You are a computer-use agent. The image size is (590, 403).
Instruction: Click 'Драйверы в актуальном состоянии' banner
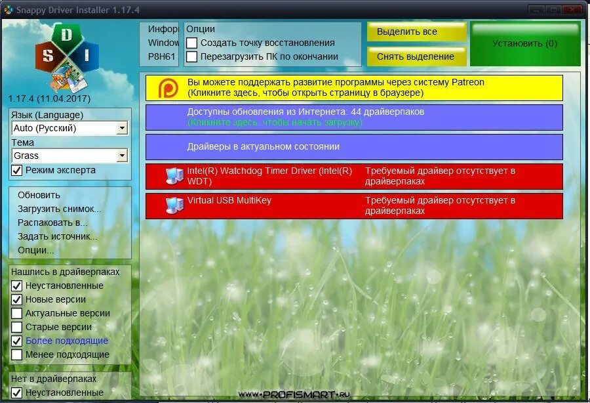pyautogui.click(x=355, y=147)
